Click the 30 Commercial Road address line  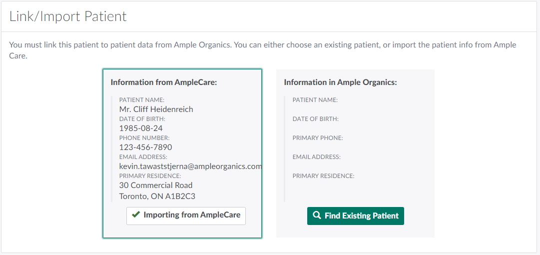tap(156, 185)
